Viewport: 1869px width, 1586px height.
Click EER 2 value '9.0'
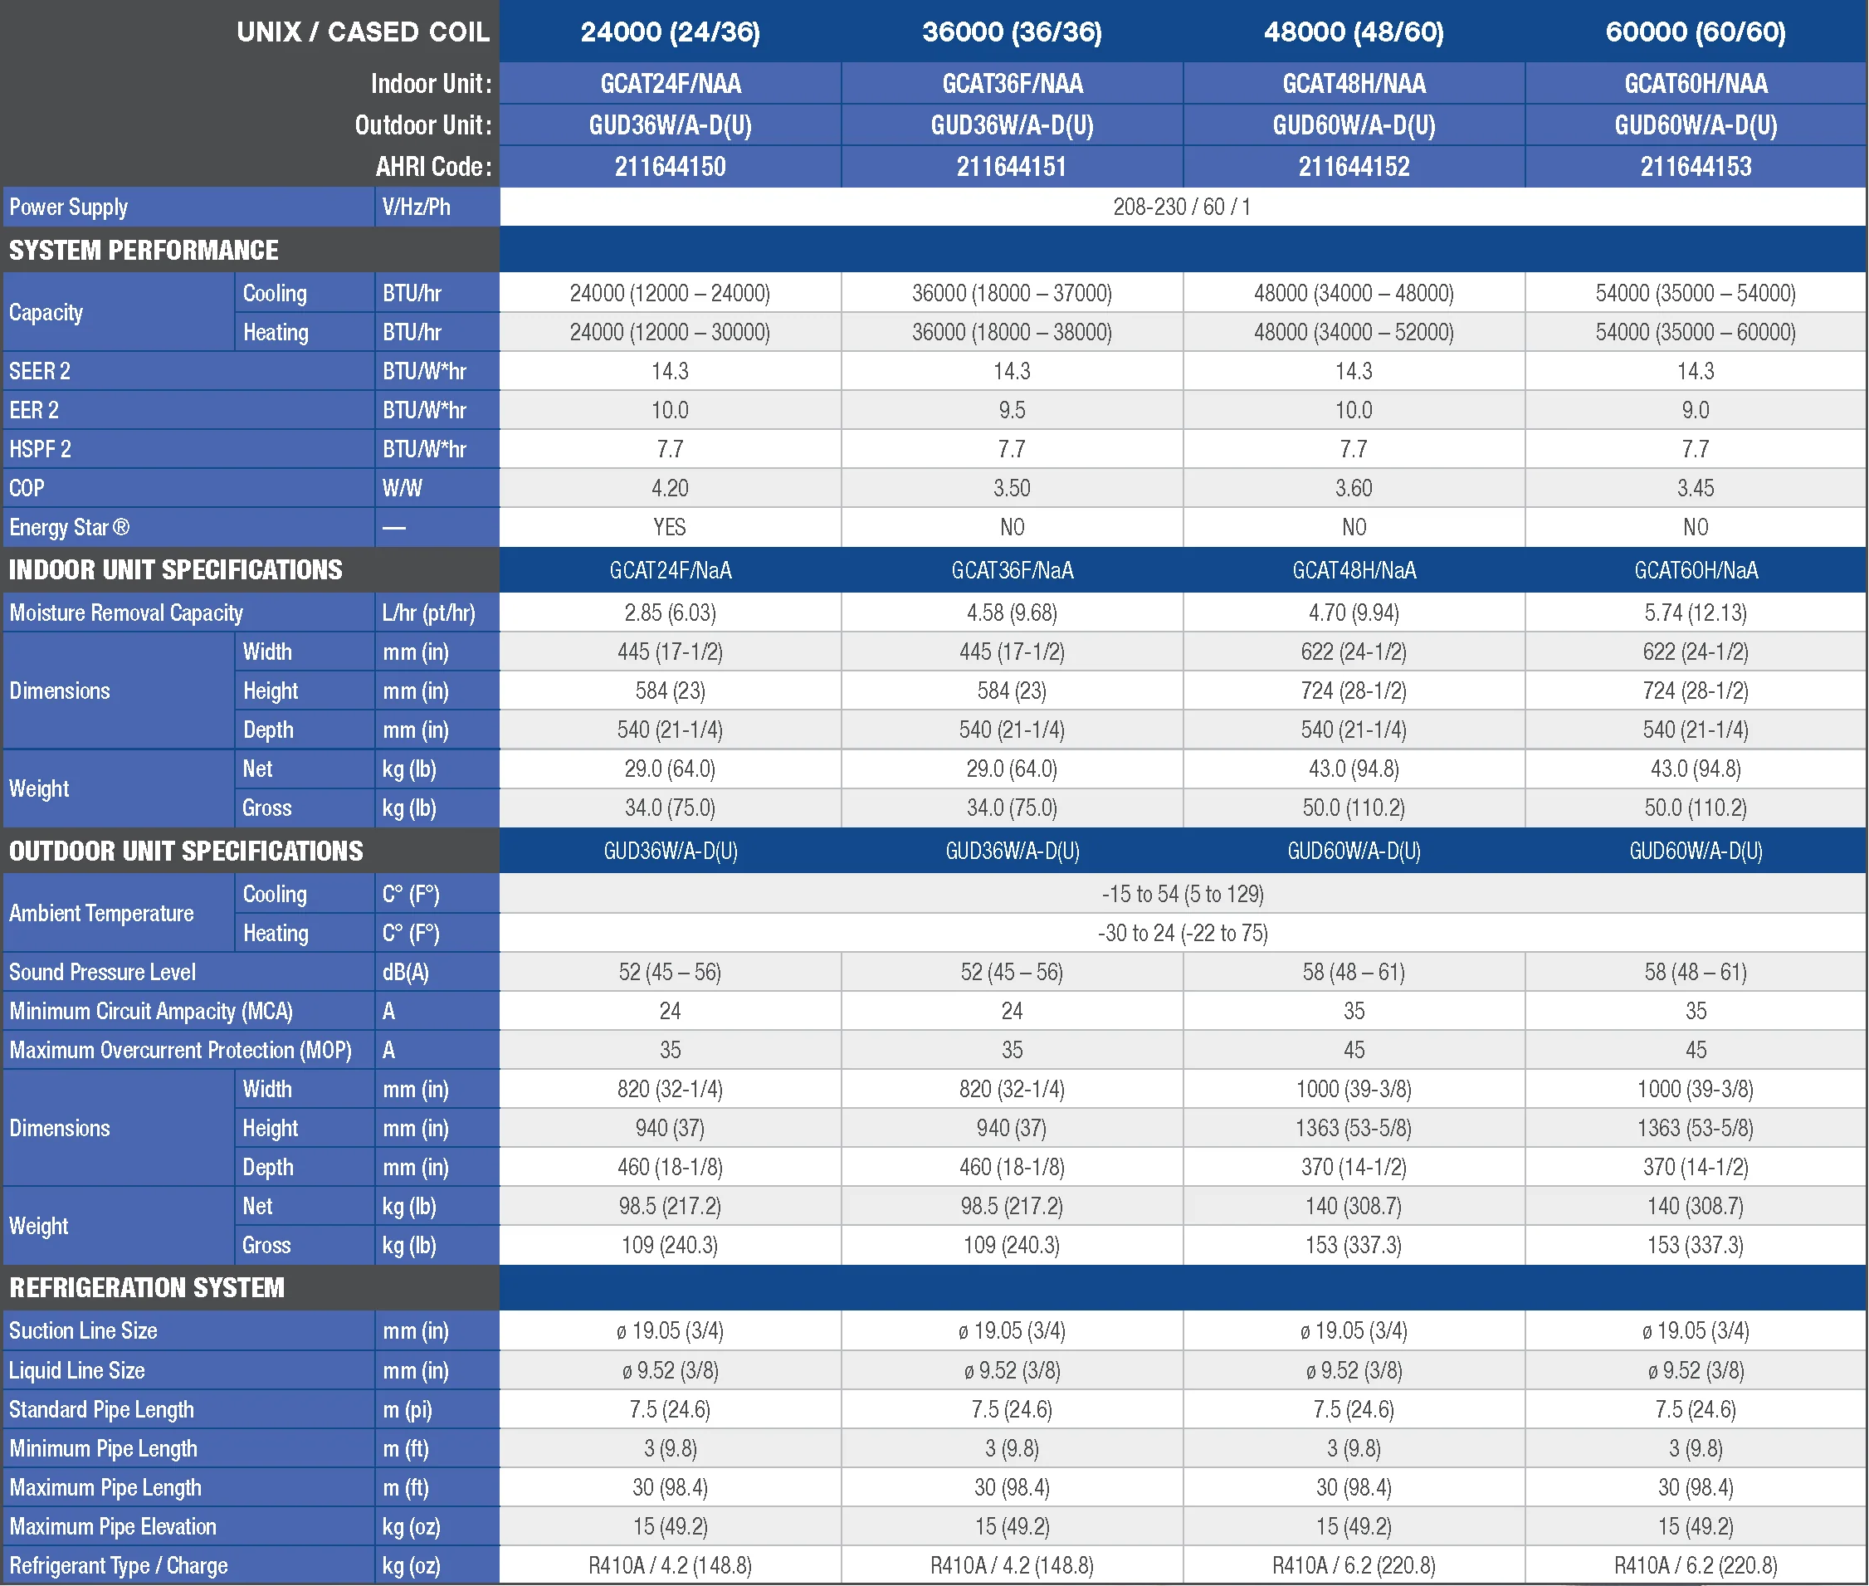[x=1695, y=410]
